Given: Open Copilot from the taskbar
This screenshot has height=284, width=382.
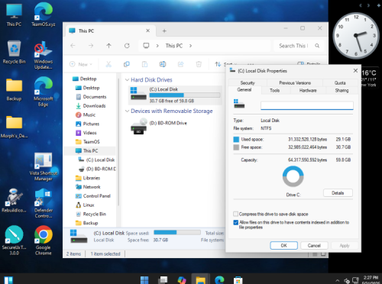Looking at the screenshot, I should pos(182,279).
